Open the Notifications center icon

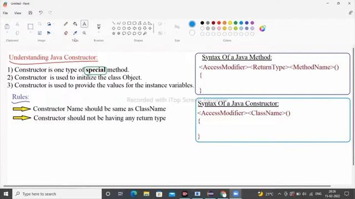click(347, 194)
